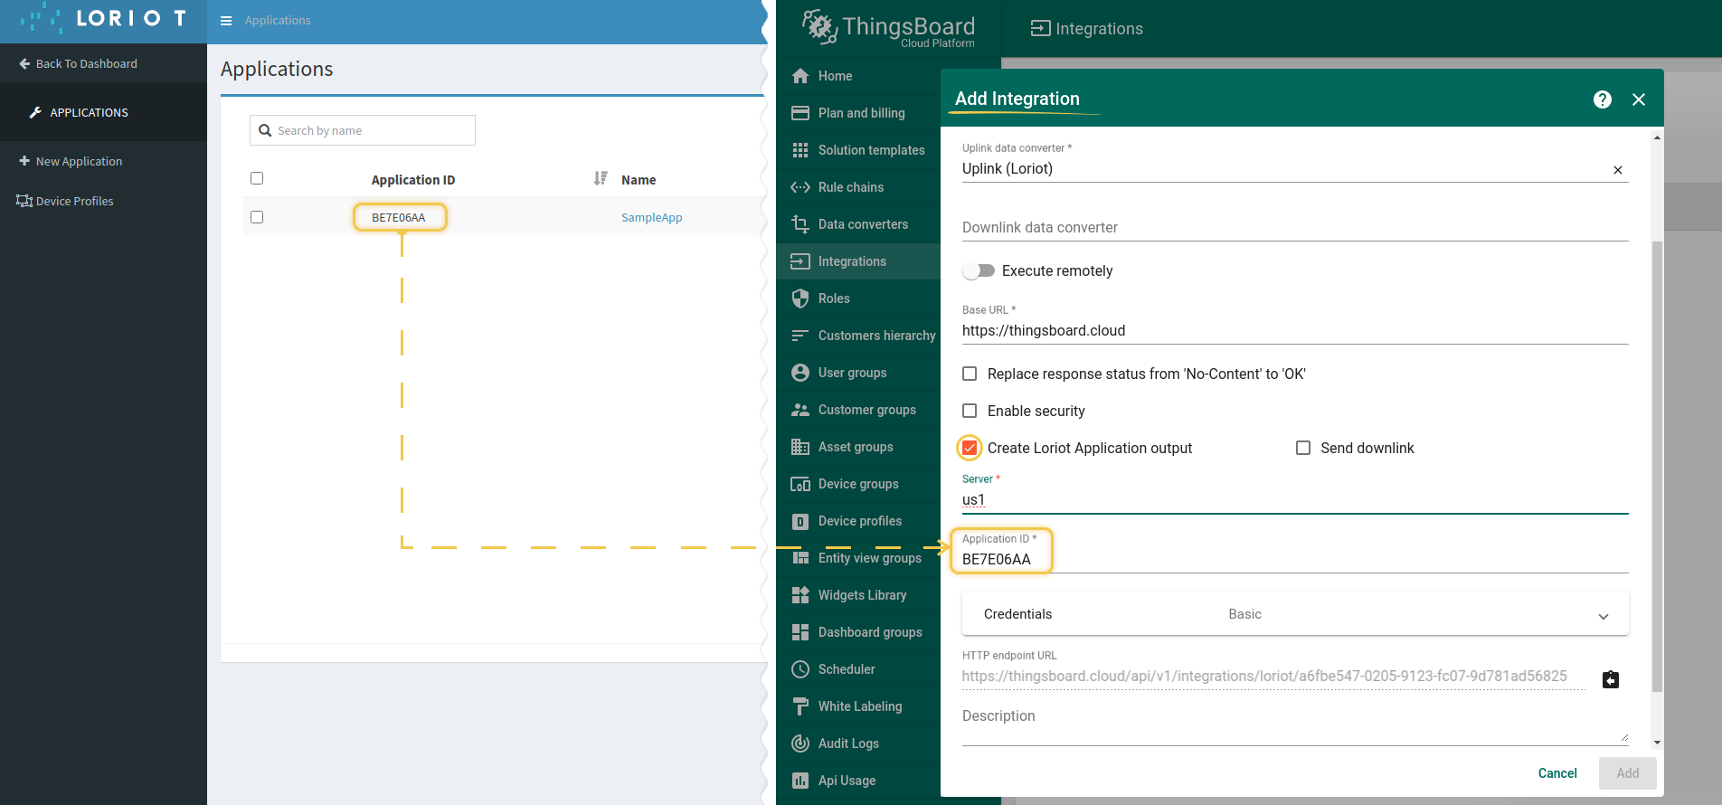This screenshot has height=805, width=1722.
Task: Click the BE7E06AA cell in Applications table
Action: (399, 217)
